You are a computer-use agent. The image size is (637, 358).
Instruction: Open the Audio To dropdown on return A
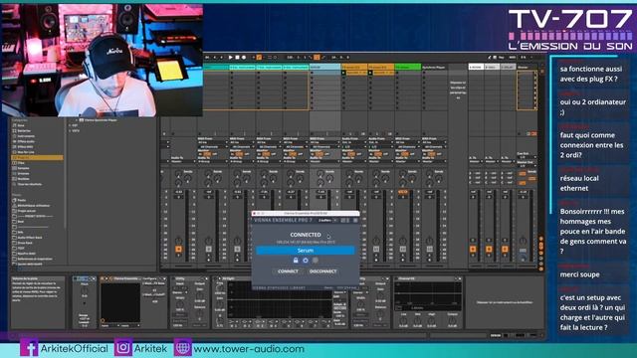point(475,161)
